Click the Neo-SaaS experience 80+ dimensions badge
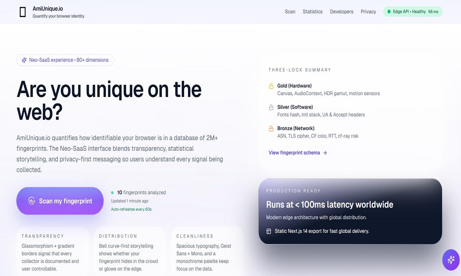 pos(65,60)
